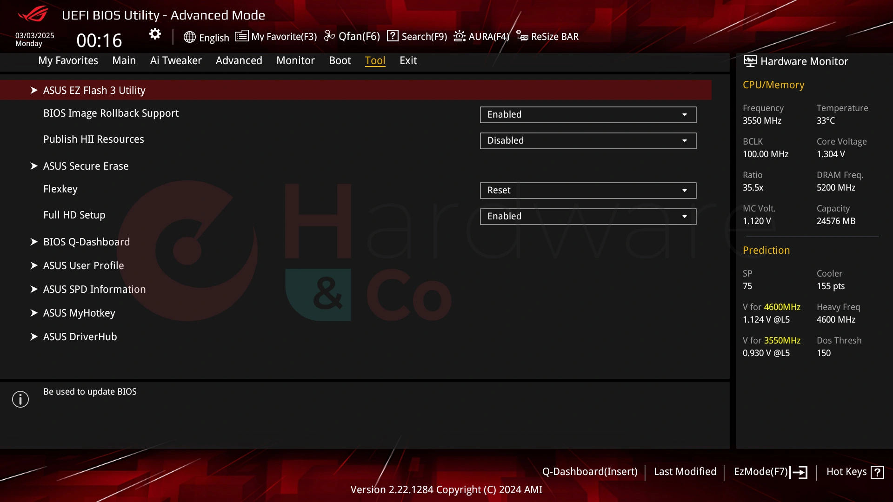This screenshot has height=502, width=893.
Task: Expand ASUS User Profile section
Action: coord(83,265)
